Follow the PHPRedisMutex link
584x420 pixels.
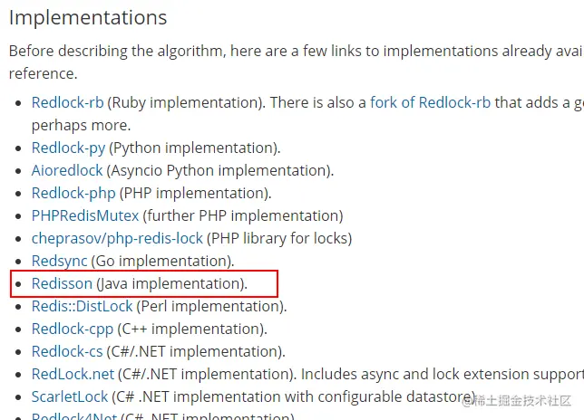tap(85, 216)
